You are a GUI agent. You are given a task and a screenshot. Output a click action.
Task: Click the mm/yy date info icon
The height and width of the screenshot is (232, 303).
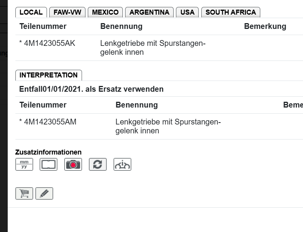pyautogui.click(x=24, y=165)
